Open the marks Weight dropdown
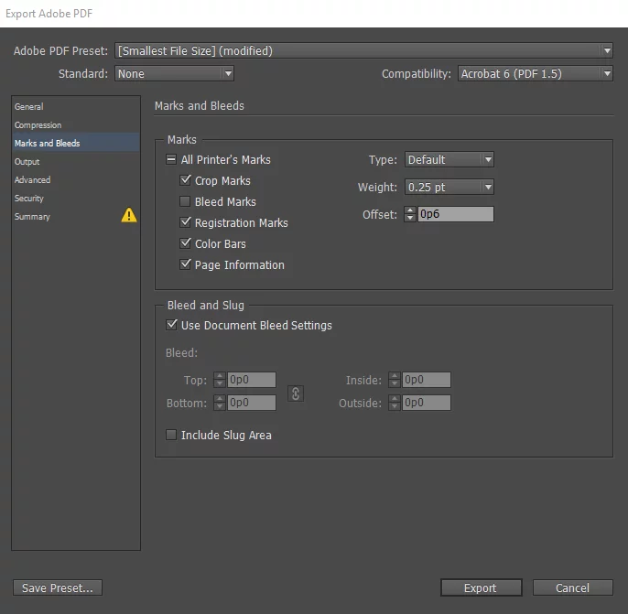Image resolution: width=628 pixels, height=614 pixels. tap(449, 187)
